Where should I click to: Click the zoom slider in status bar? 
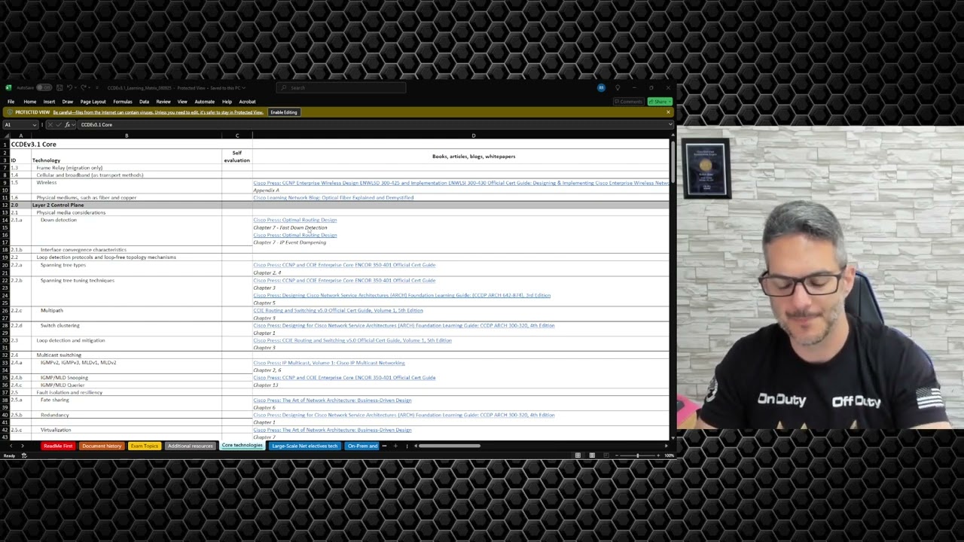(x=637, y=455)
